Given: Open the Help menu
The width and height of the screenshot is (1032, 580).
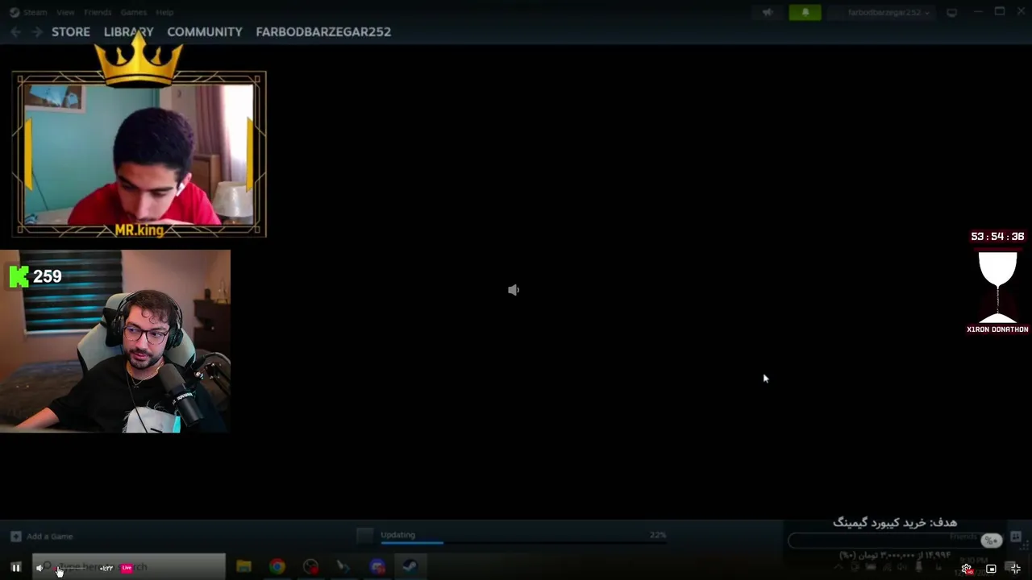Looking at the screenshot, I should 164,12.
